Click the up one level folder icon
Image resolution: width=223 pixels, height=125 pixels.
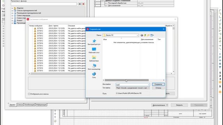pyautogui.click(x=145, y=35)
